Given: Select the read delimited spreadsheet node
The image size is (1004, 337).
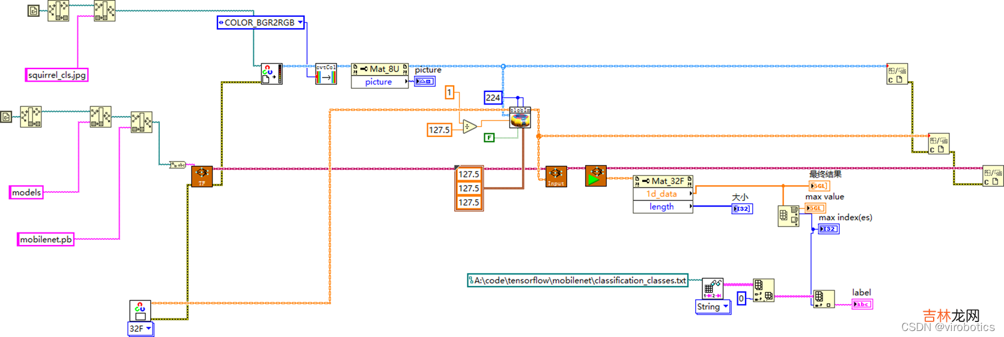Looking at the screenshot, I should pos(713,288).
